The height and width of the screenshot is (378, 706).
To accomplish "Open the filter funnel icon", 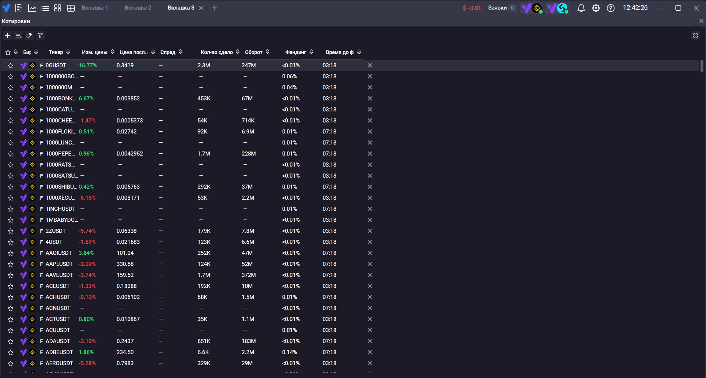I will click(40, 36).
